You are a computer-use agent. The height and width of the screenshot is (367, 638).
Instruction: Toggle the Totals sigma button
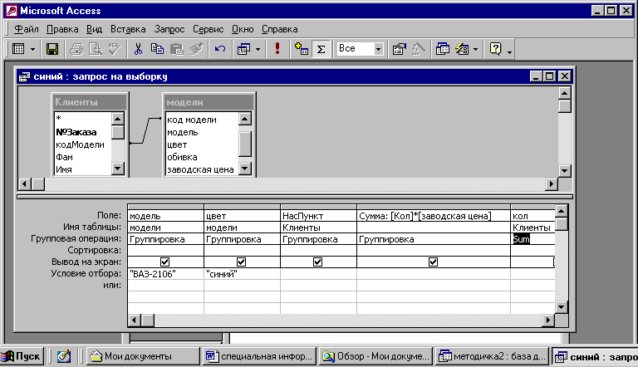tap(321, 49)
